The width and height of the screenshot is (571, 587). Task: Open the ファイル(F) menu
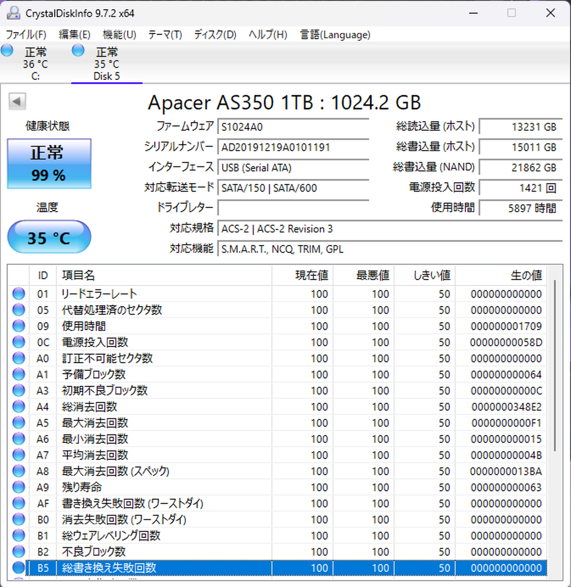[x=26, y=35]
